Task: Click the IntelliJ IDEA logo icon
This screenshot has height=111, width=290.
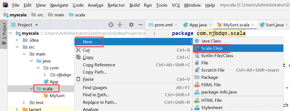Action: 5,5
